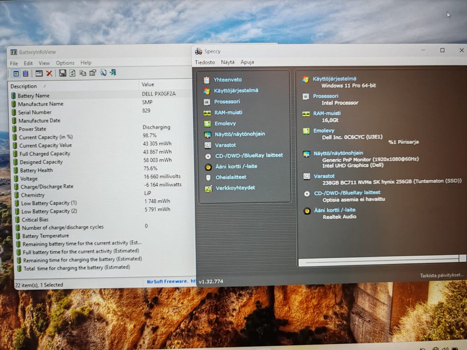Open Edit menu in BatteryInfoView

coord(28,63)
